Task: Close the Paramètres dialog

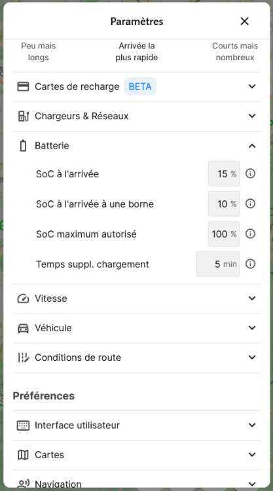Action: click(x=244, y=22)
